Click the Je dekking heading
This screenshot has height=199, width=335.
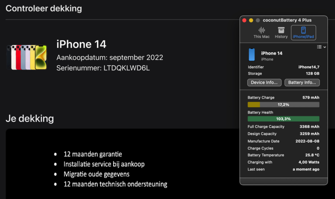coord(30,119)
